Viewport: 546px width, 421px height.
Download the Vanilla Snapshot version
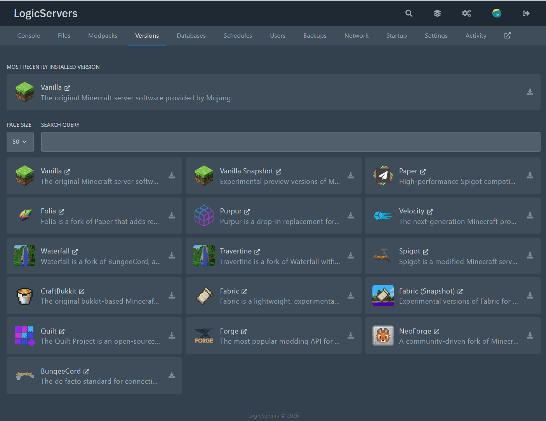(x=351, y=176)
